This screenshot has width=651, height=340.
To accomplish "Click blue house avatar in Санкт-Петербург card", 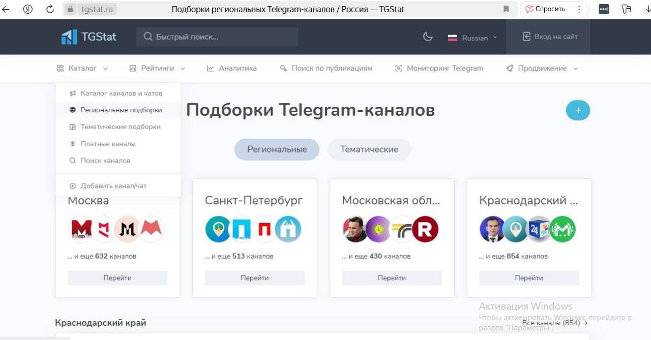I will pos(288,229).
